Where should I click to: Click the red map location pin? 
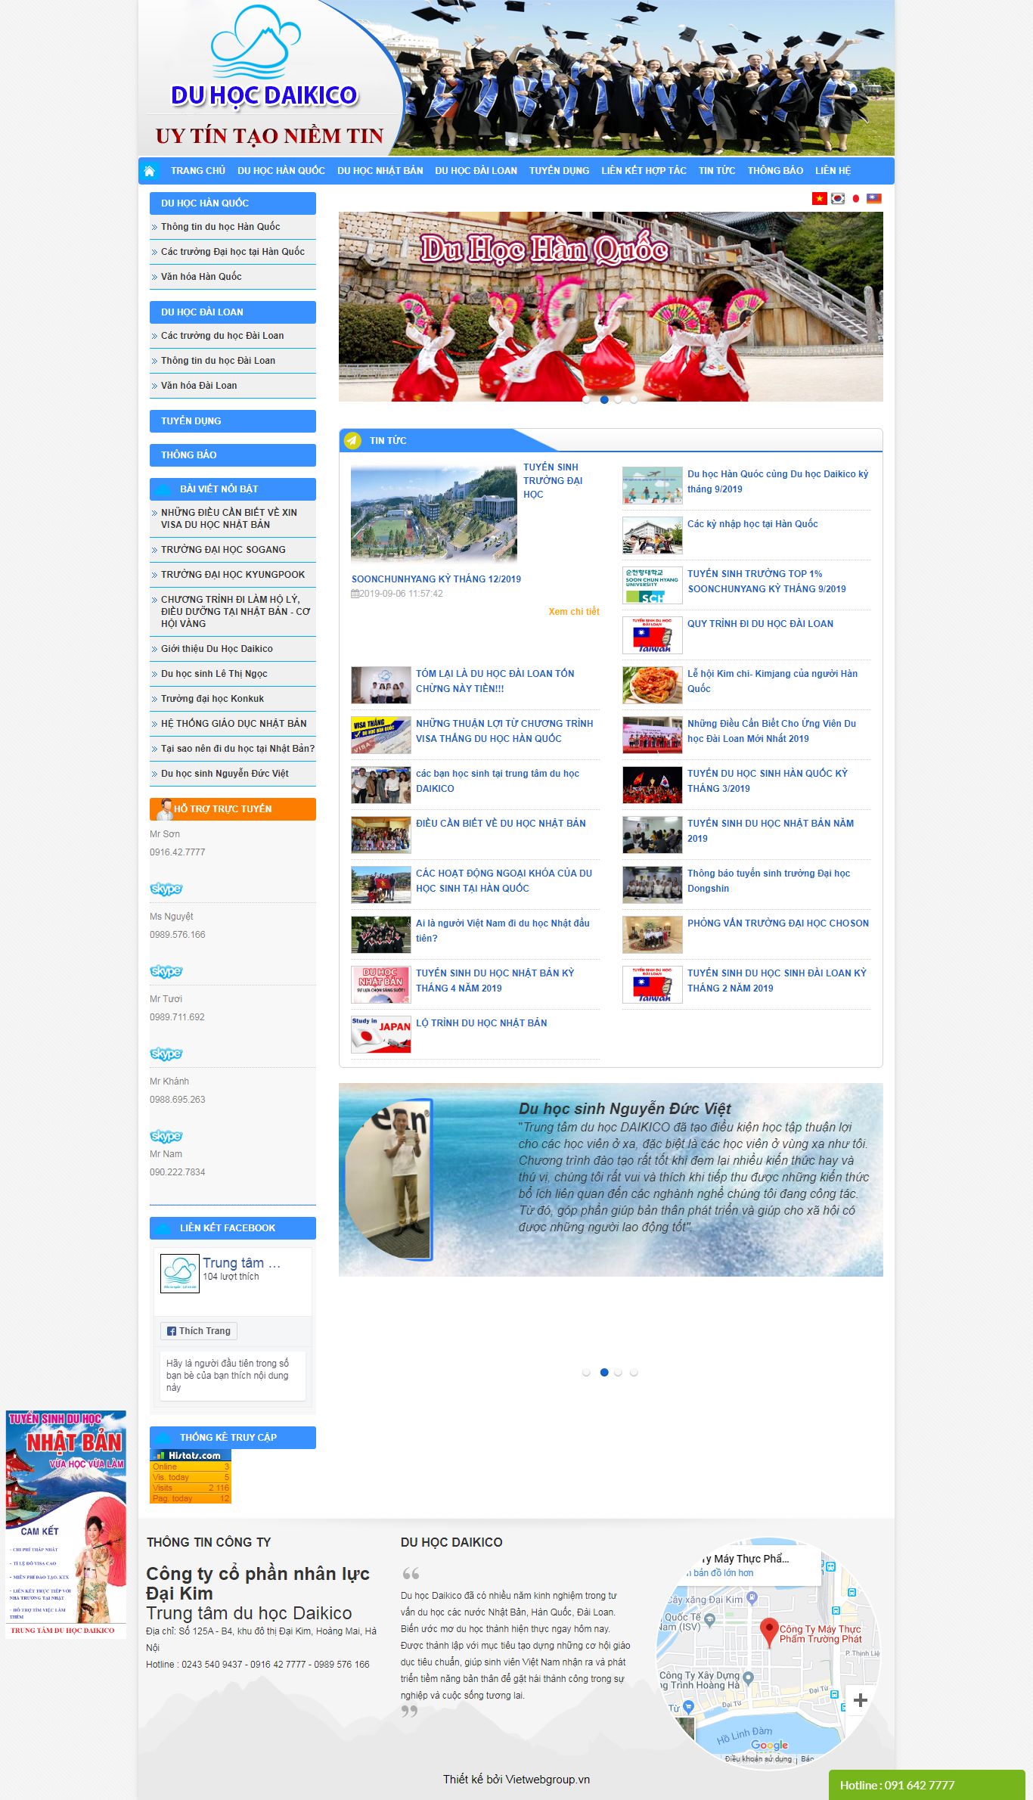tap(768, 1632)
